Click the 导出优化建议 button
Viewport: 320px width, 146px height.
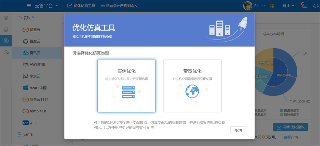coord(290,127)
